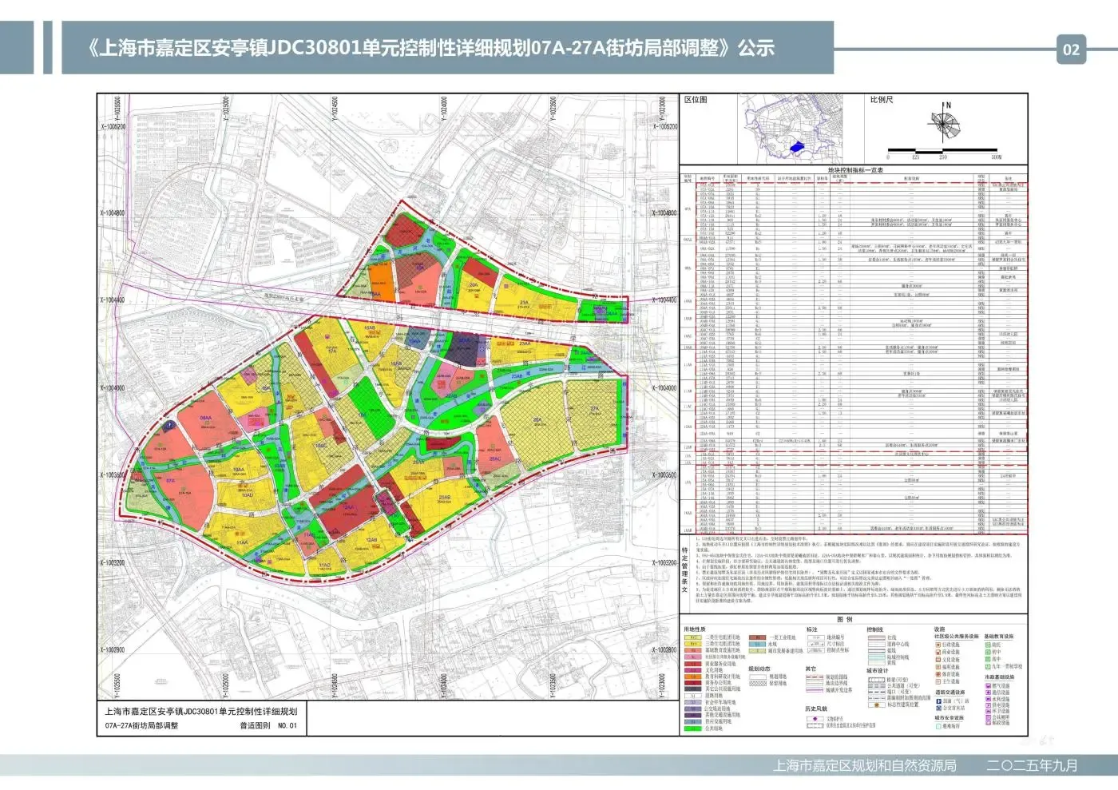Click the landmark building position legend symbol

(877, 705)
